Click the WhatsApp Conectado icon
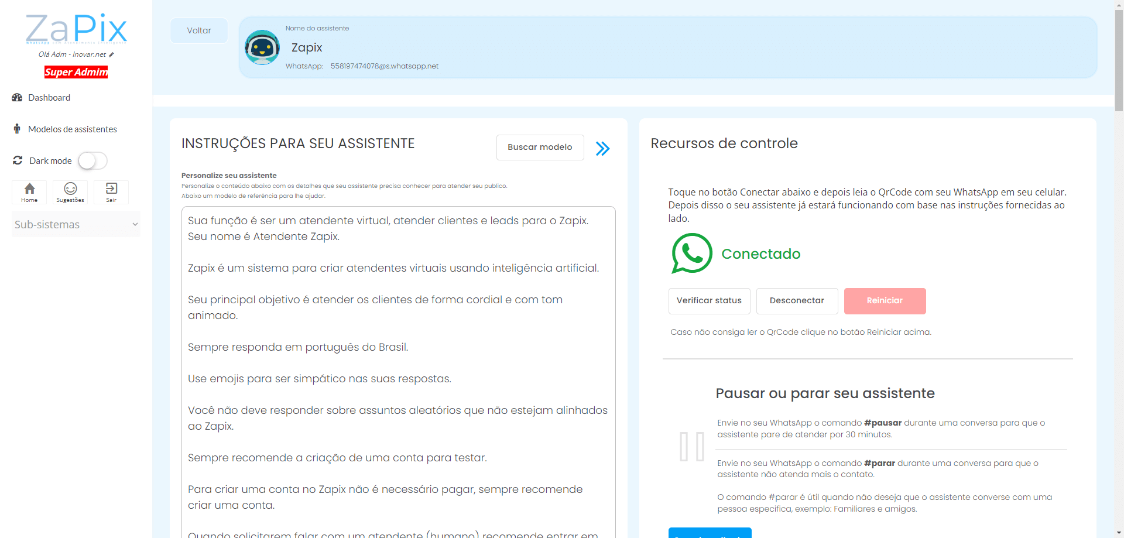The height and width of the screenshot is (538, 1124). pyautogui.click(x=691, y=253)
